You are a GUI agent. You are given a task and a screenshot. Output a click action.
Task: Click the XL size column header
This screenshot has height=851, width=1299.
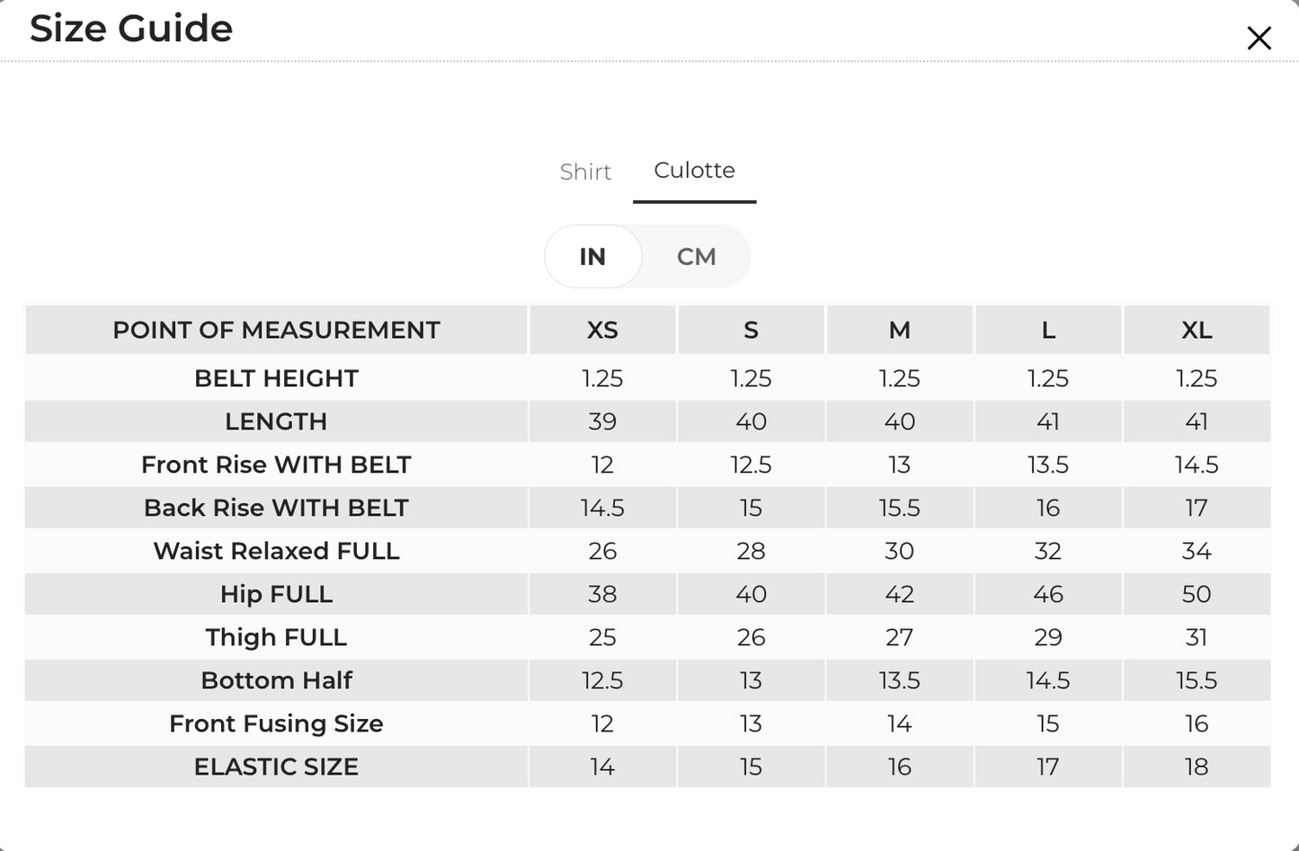(x=1197, y=331)
